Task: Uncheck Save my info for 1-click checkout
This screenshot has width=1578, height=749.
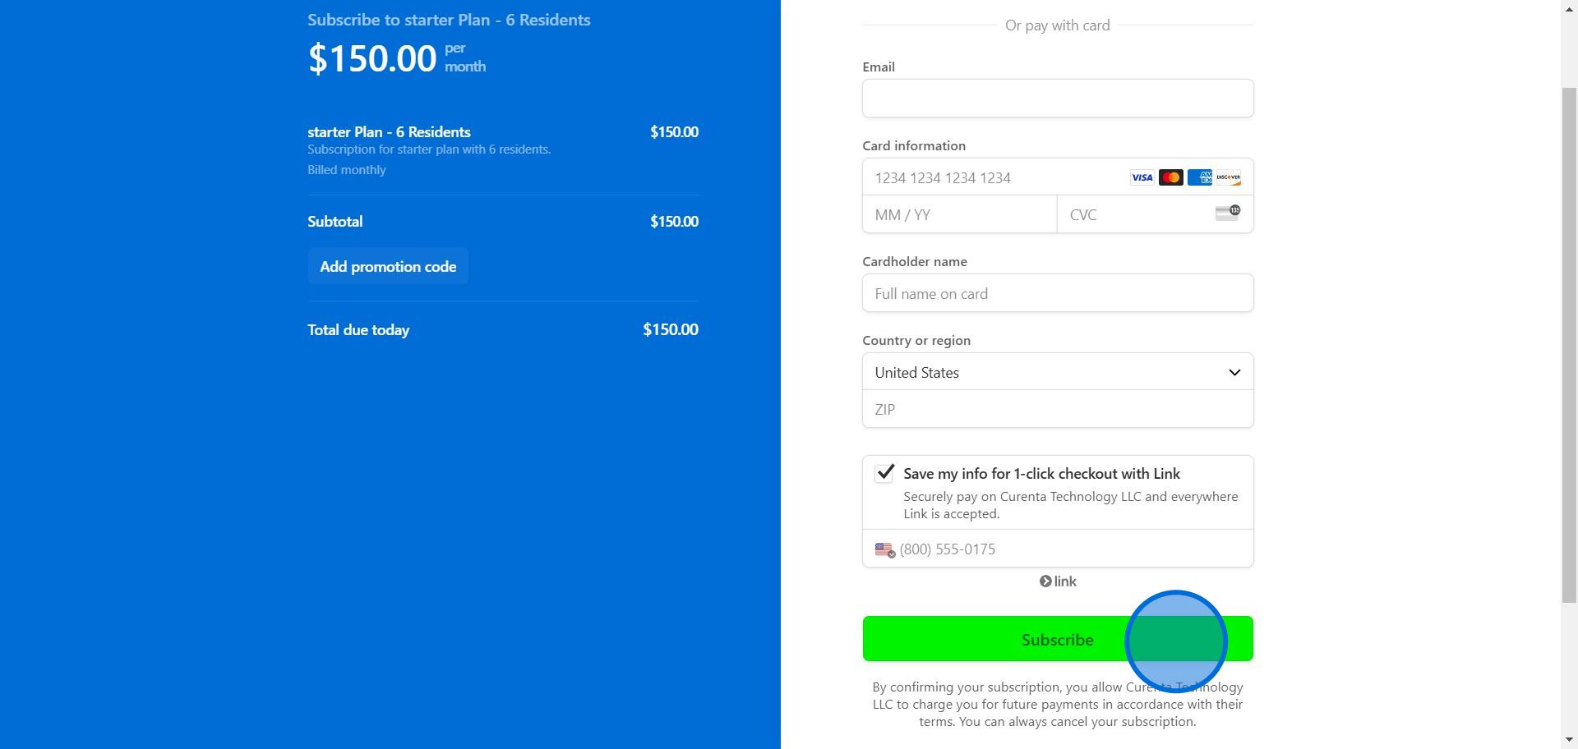Action: [884, 473]
